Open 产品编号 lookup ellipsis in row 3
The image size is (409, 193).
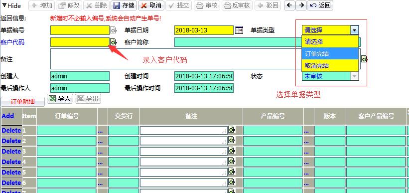[x=306, y=153]
